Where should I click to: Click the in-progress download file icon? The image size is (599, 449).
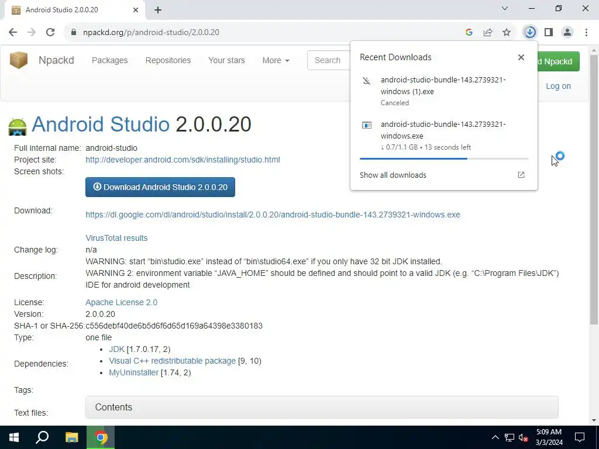pyautogui.click(x=366, y=125)
